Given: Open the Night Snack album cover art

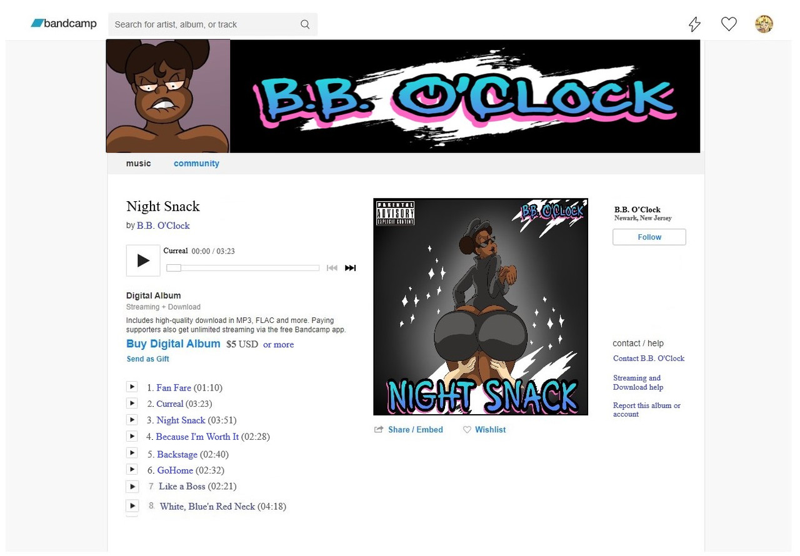Looking at the screenshot, I should (x=481, y=307).
